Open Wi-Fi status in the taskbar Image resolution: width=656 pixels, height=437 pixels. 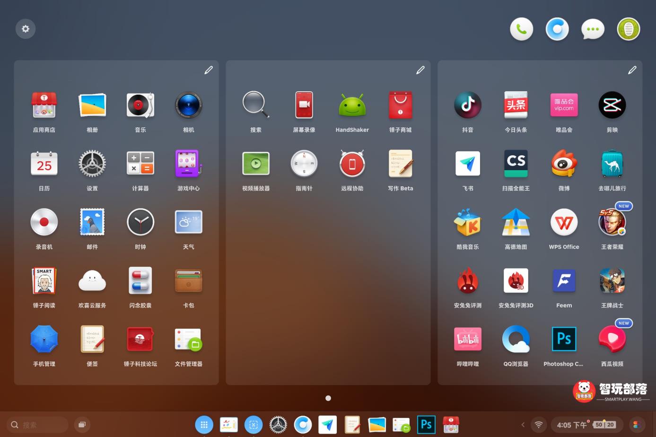click(538, 425)
